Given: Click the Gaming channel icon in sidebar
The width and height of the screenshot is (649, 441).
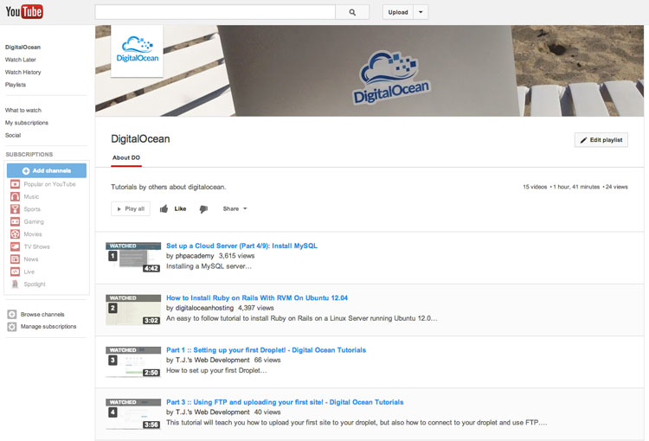Looking at the screenshot, I should click(x=14, y=221).
